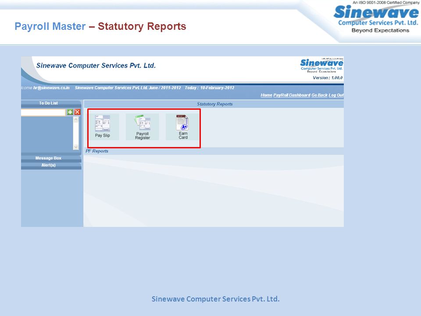This screenshot has height=316, width=421.
Task: Click the hr@sinewave.co.in user text
Action: pyautogui.click(x=51, y=88)
